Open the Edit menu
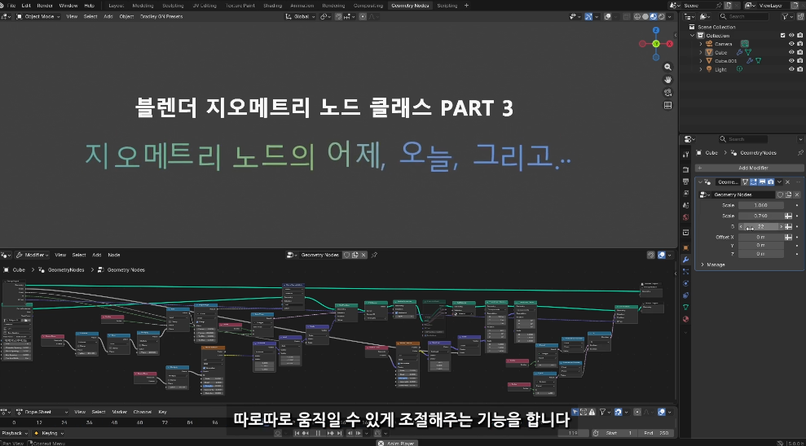The height and width of the screenshot is (446, 806). [26, 5]
